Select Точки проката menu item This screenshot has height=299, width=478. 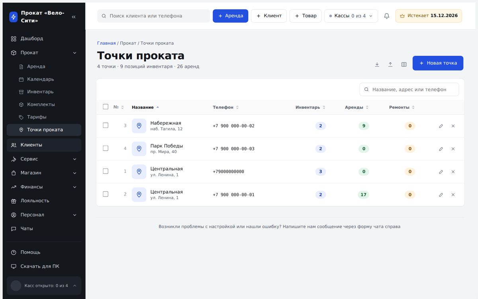click(44, 130)
